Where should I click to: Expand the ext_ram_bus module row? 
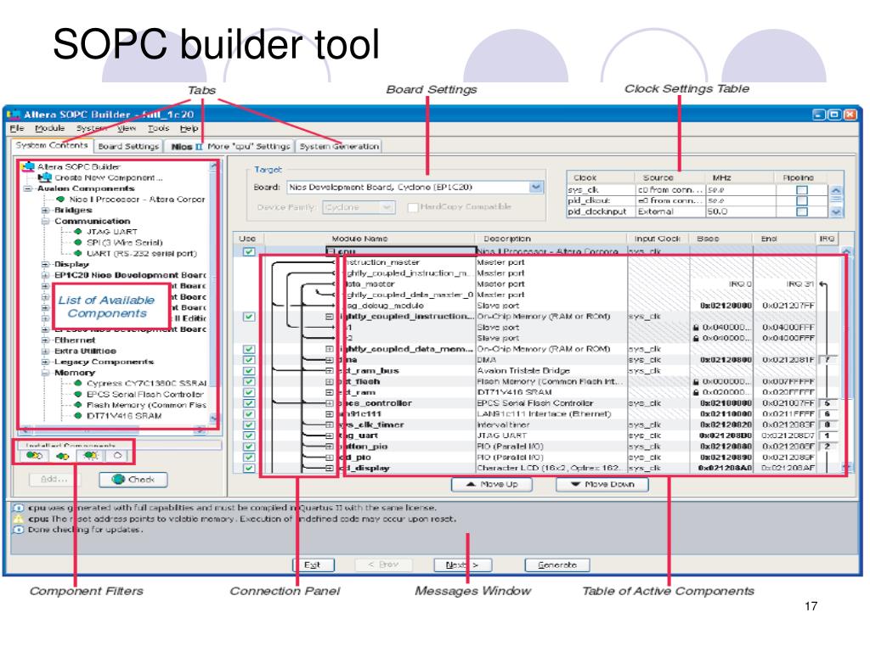[x=329, y=370]
